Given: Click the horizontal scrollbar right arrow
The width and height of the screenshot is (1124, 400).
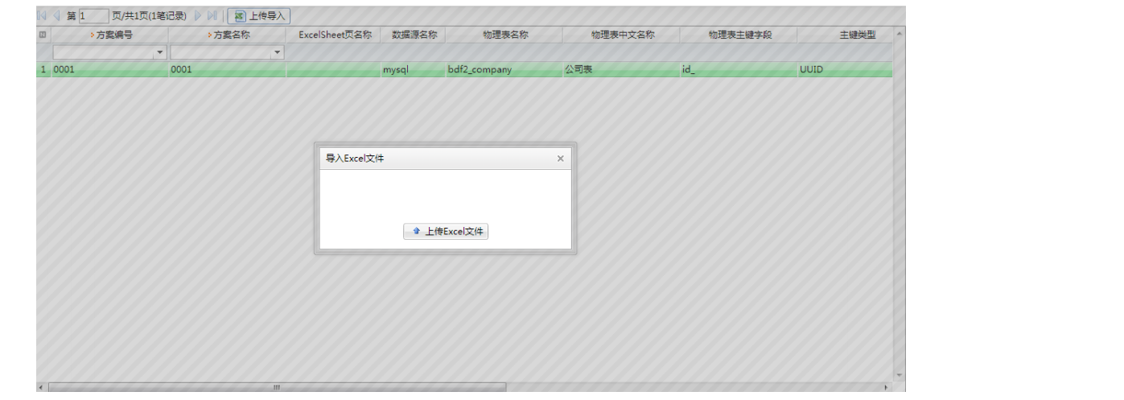Looking at the screenshot, I should pyautogui.click(x=887, y=387).
